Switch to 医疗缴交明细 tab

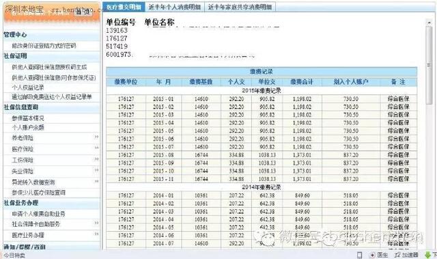[124, 7]
